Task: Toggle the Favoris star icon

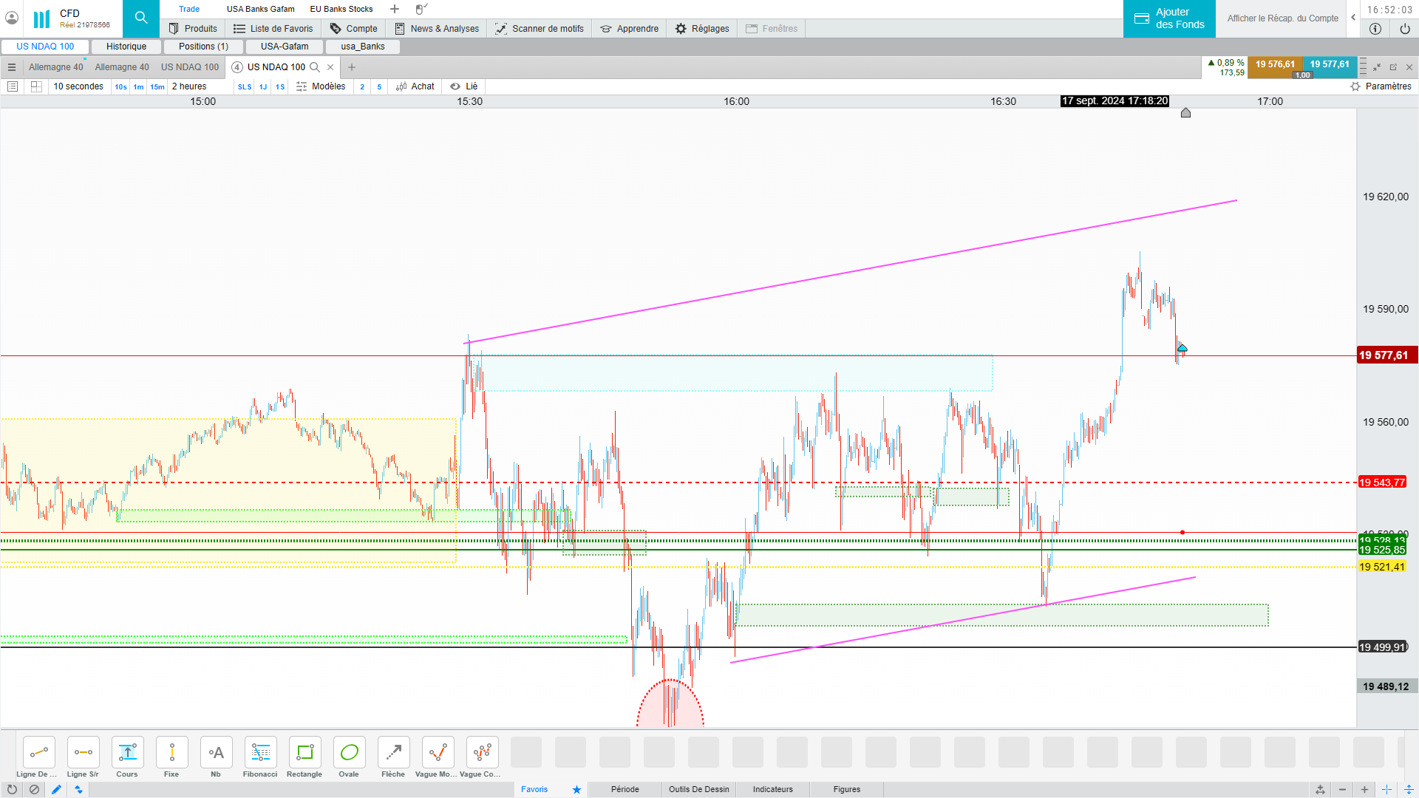Action: tap(576, 789)
